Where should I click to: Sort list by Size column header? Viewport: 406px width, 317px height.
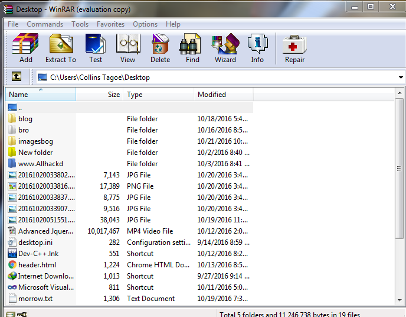click(x=99, y=94)
